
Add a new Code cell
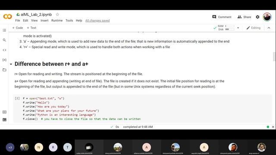click(x=18, y=28)
